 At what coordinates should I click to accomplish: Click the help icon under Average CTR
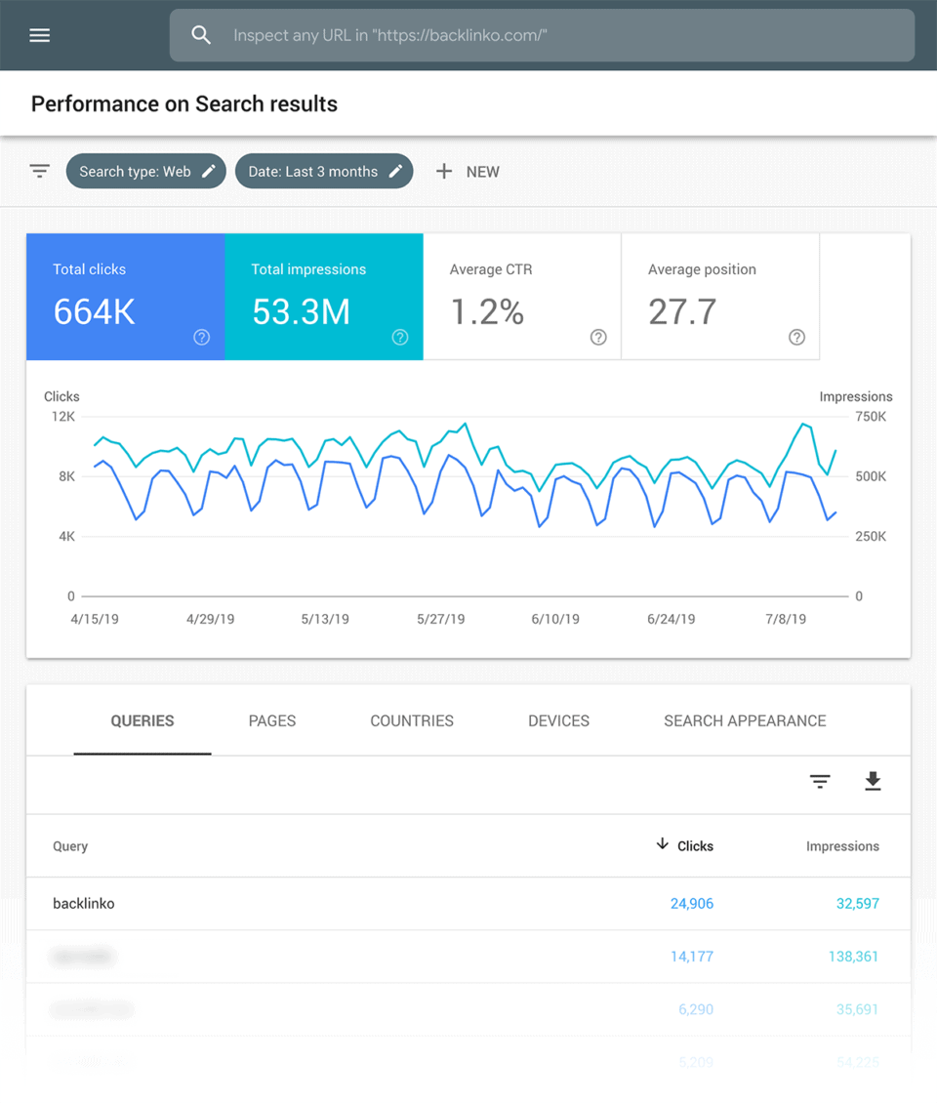tap(597, 337)
